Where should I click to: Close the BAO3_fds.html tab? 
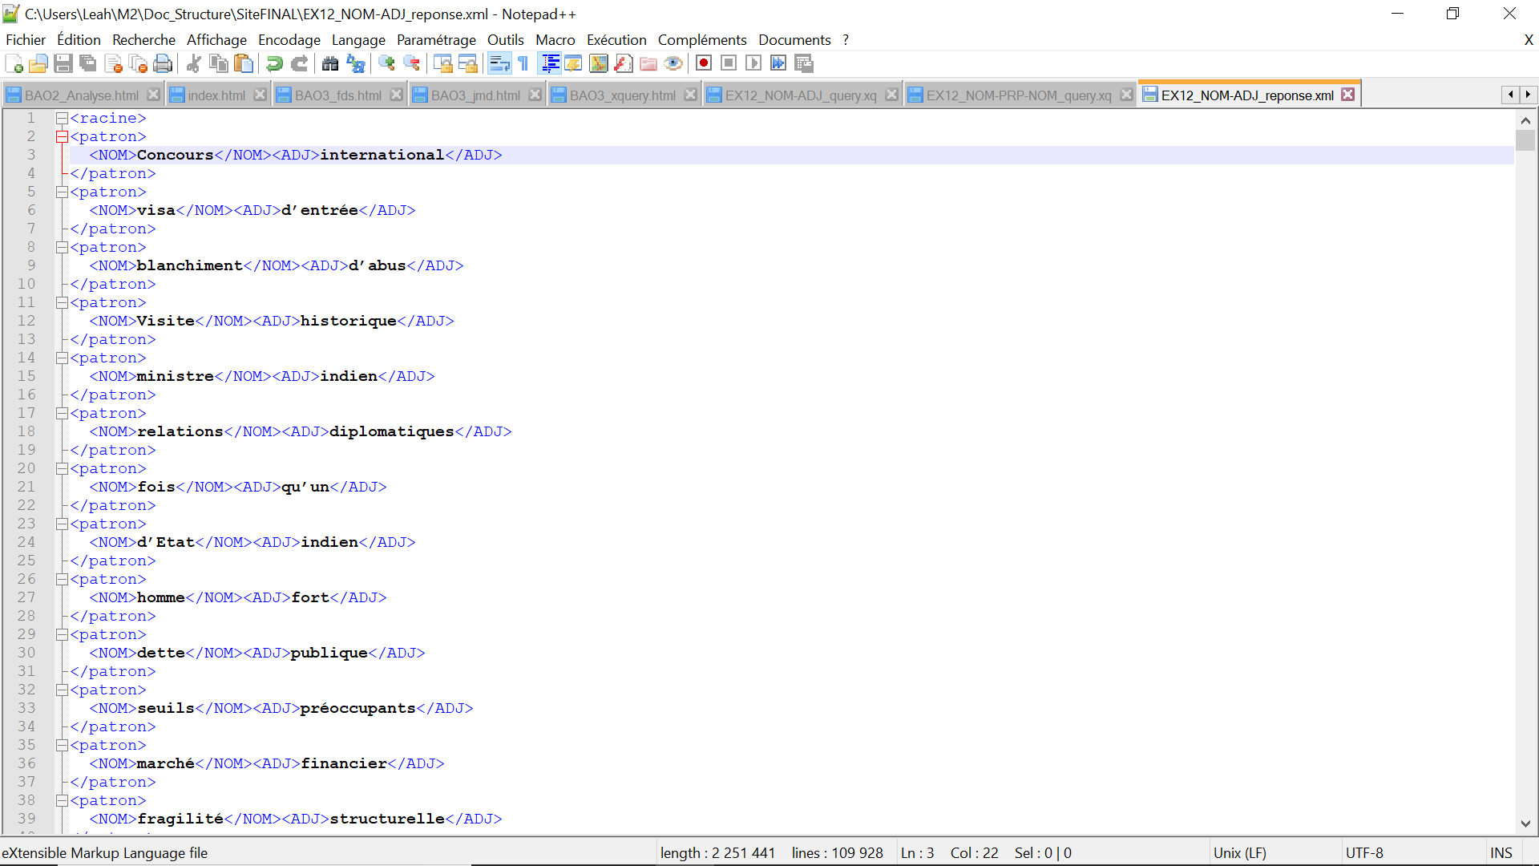(396, 95)
